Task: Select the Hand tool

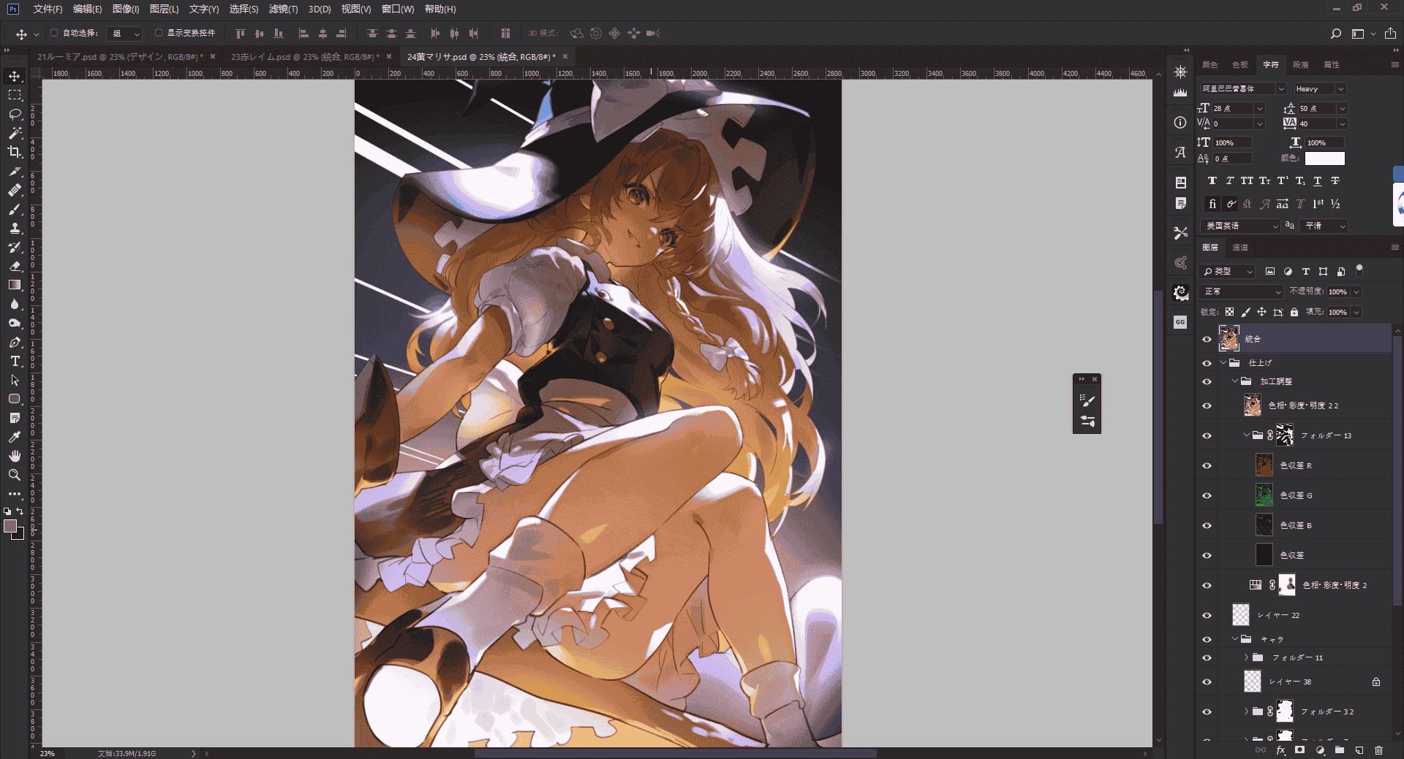Action: (x=15, y=456)
